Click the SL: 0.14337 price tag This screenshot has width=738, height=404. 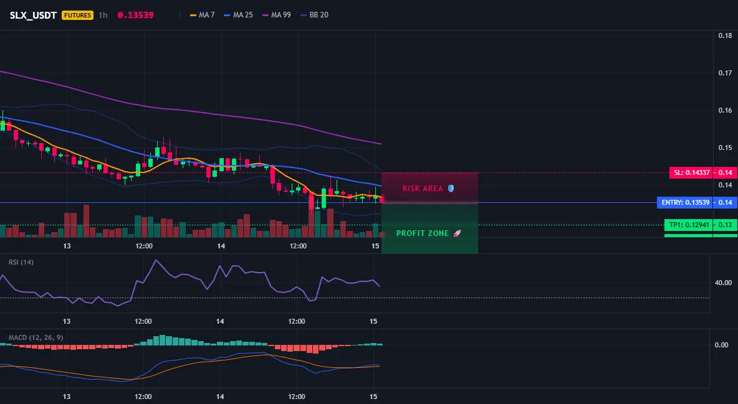[x=691, y=172]
